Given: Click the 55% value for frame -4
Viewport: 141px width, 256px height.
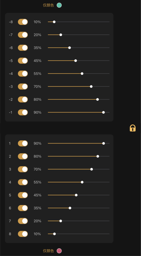Looking at the screenshot, I should click(37, 74).
